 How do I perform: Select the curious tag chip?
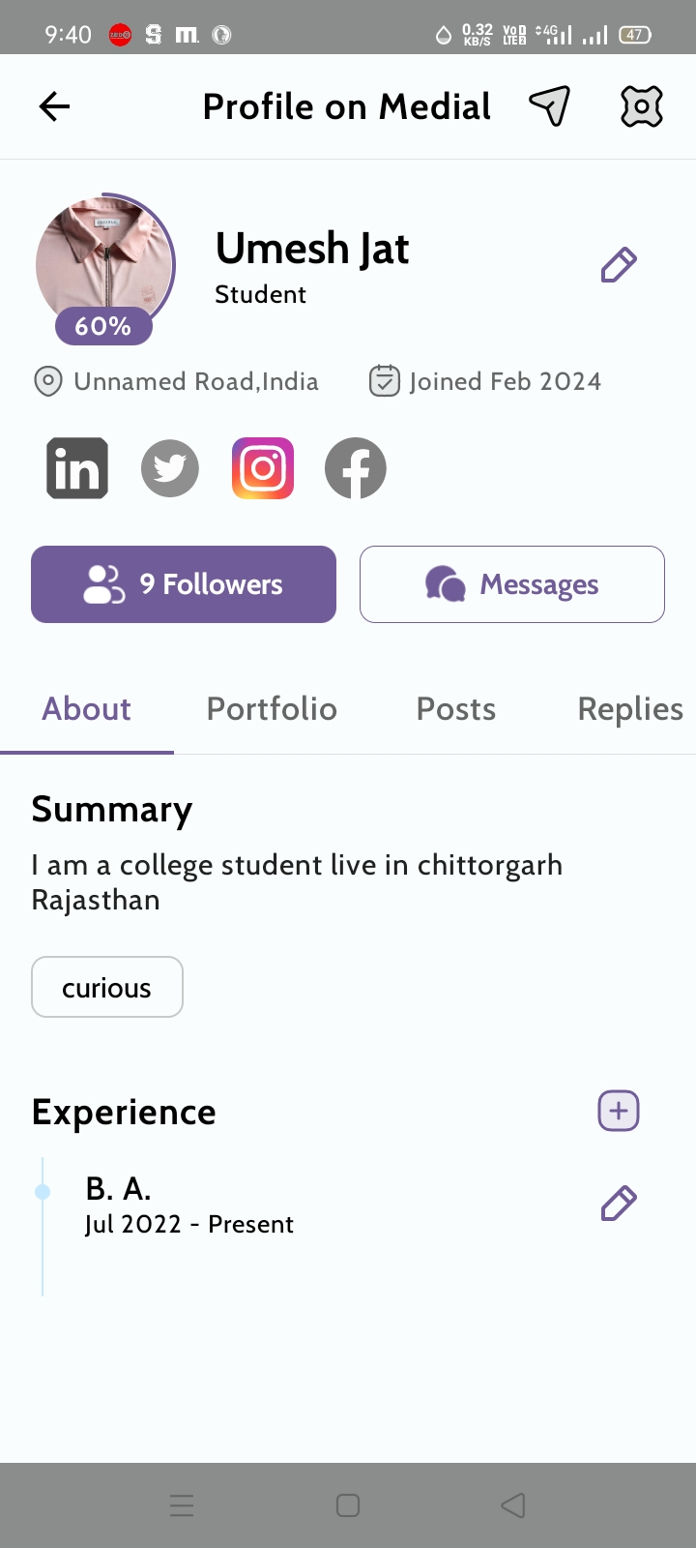(107, 988)
